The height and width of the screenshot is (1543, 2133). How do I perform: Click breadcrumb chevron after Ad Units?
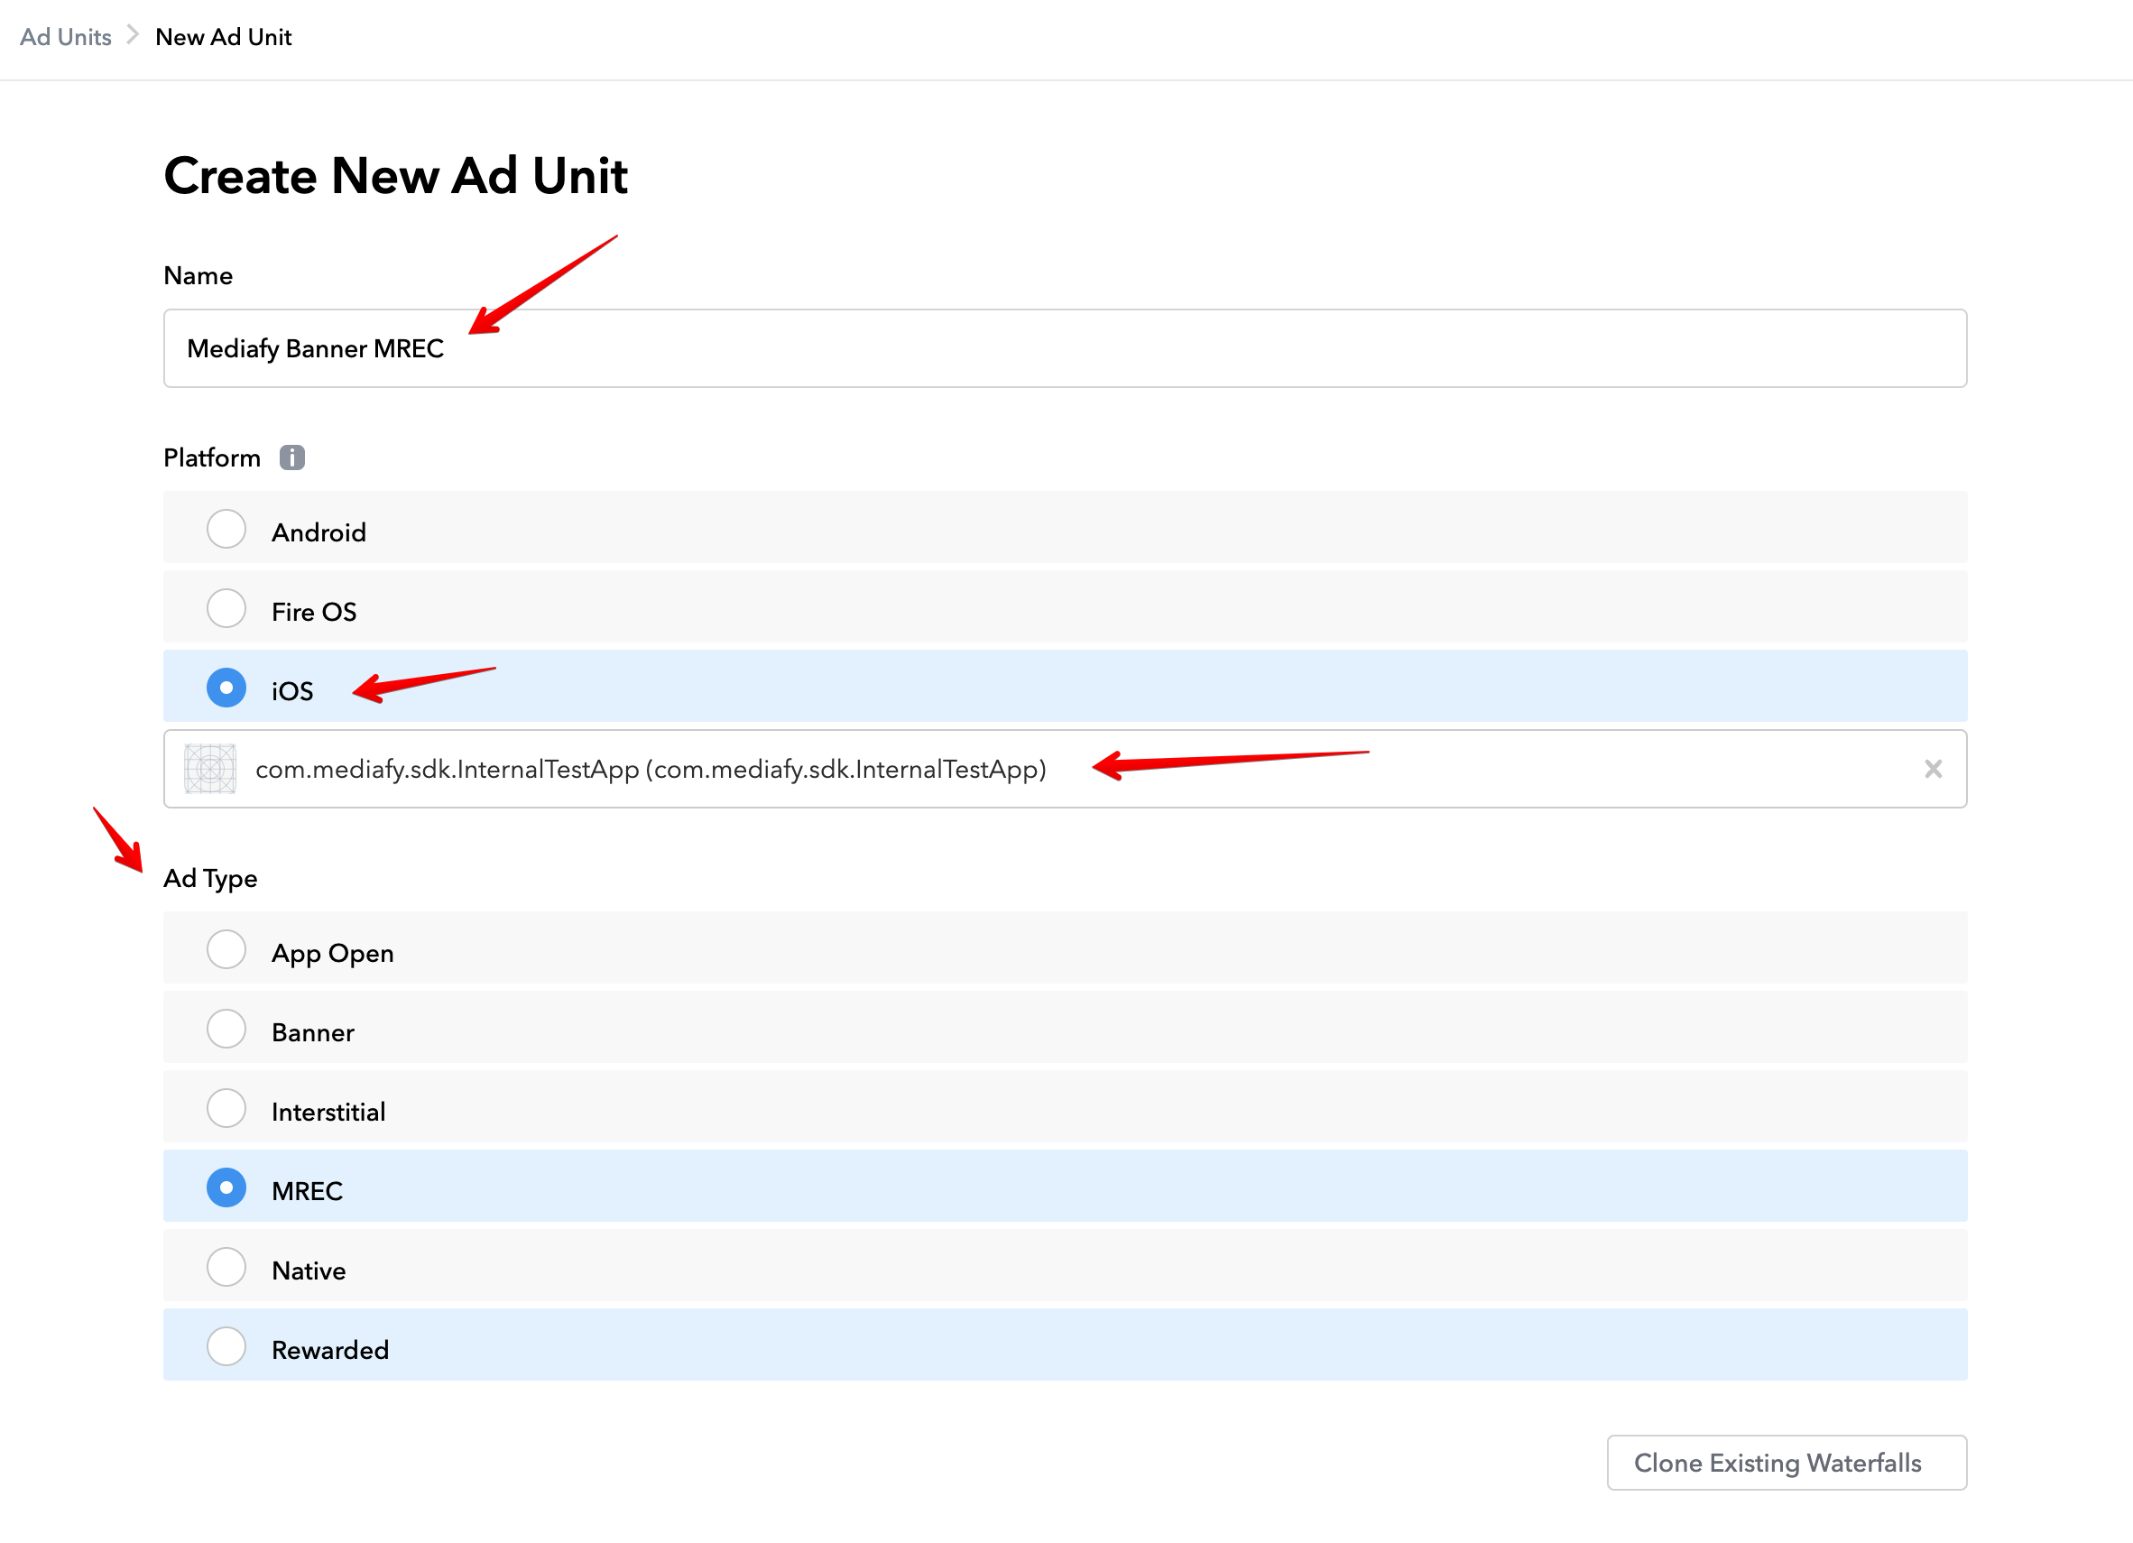tap(133, 36)
